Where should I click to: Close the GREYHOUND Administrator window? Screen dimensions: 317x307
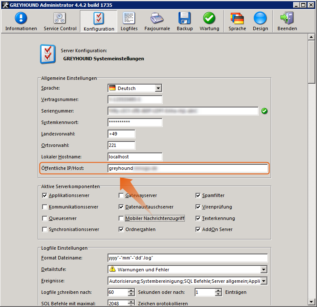311,5
